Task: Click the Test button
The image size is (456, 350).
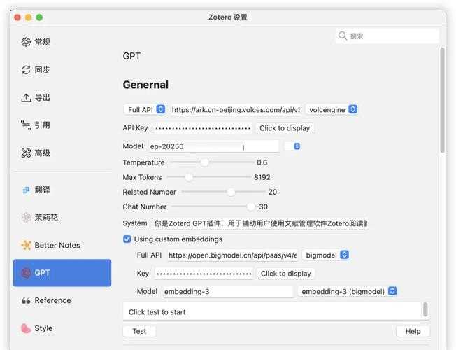Action: pos(139,331)
